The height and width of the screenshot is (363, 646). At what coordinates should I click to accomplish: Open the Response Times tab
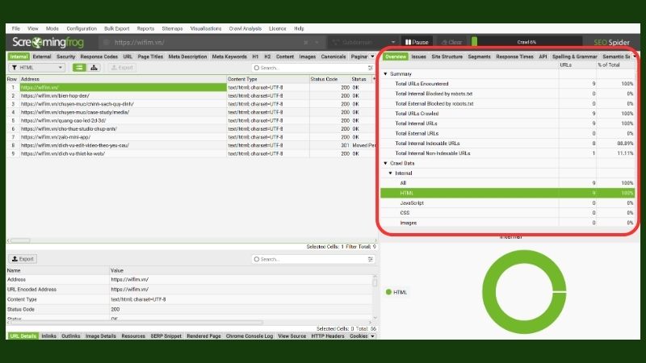[514, 56]
